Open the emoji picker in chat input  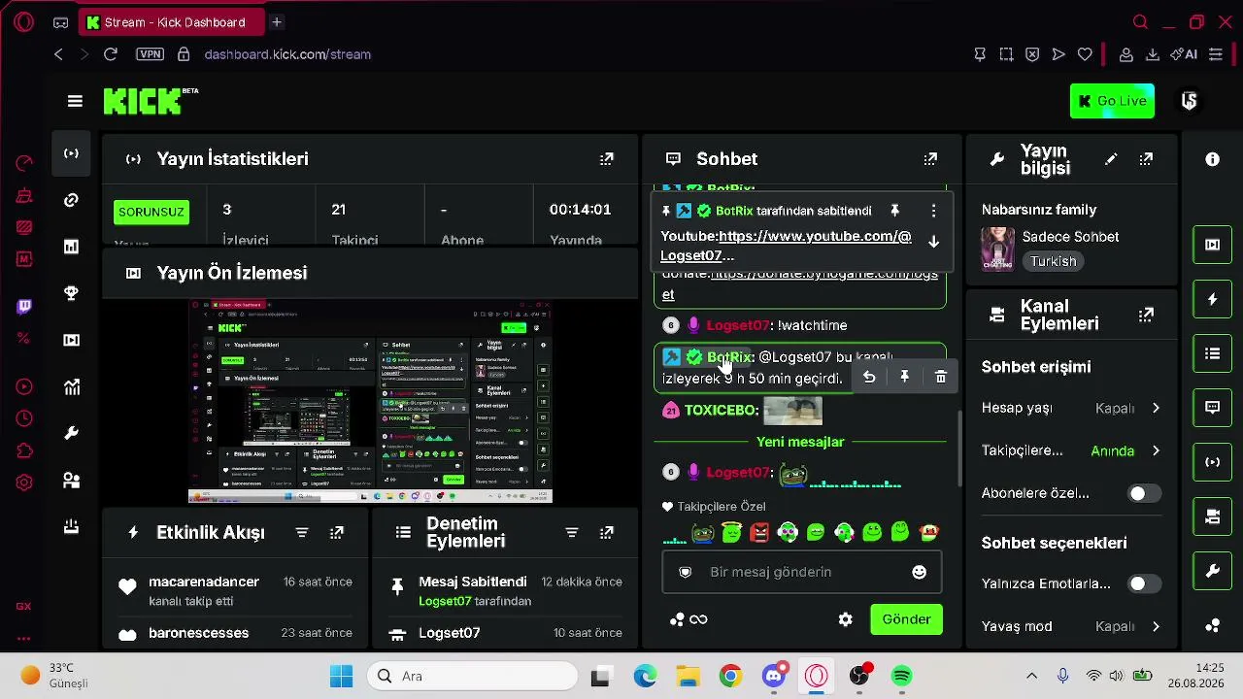tap(919, 573)
